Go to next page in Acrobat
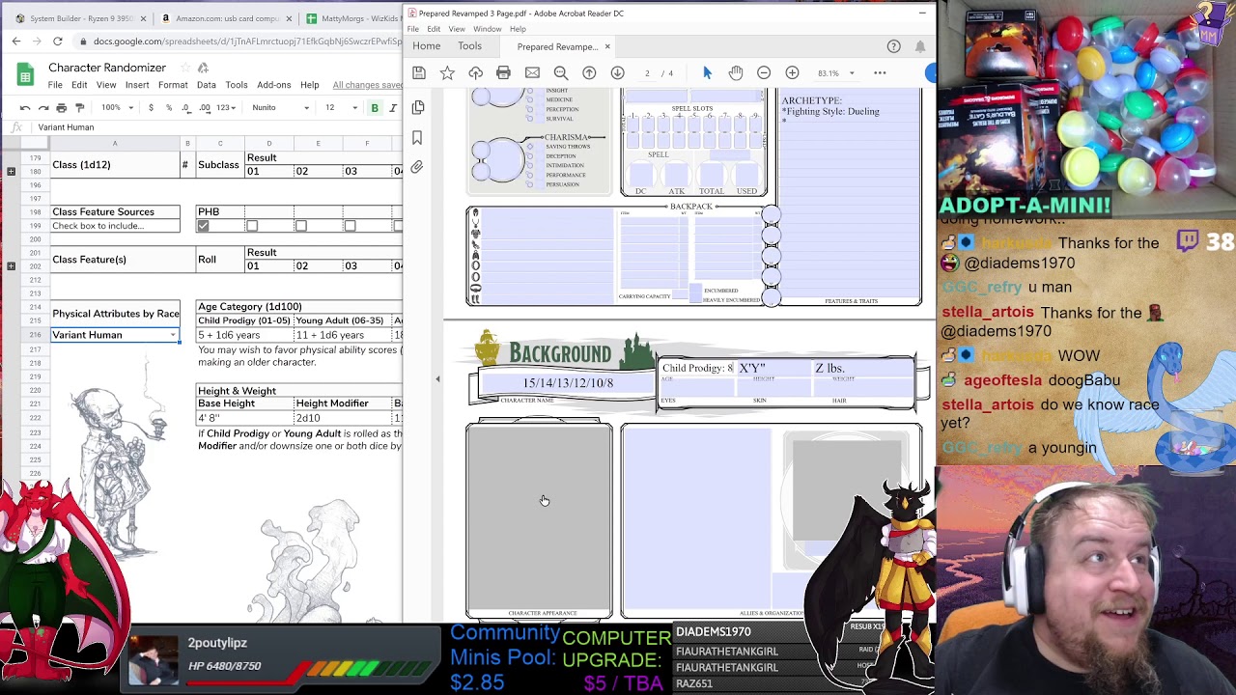Viewport: 1236px width, 695px height. tap(618, 73)
